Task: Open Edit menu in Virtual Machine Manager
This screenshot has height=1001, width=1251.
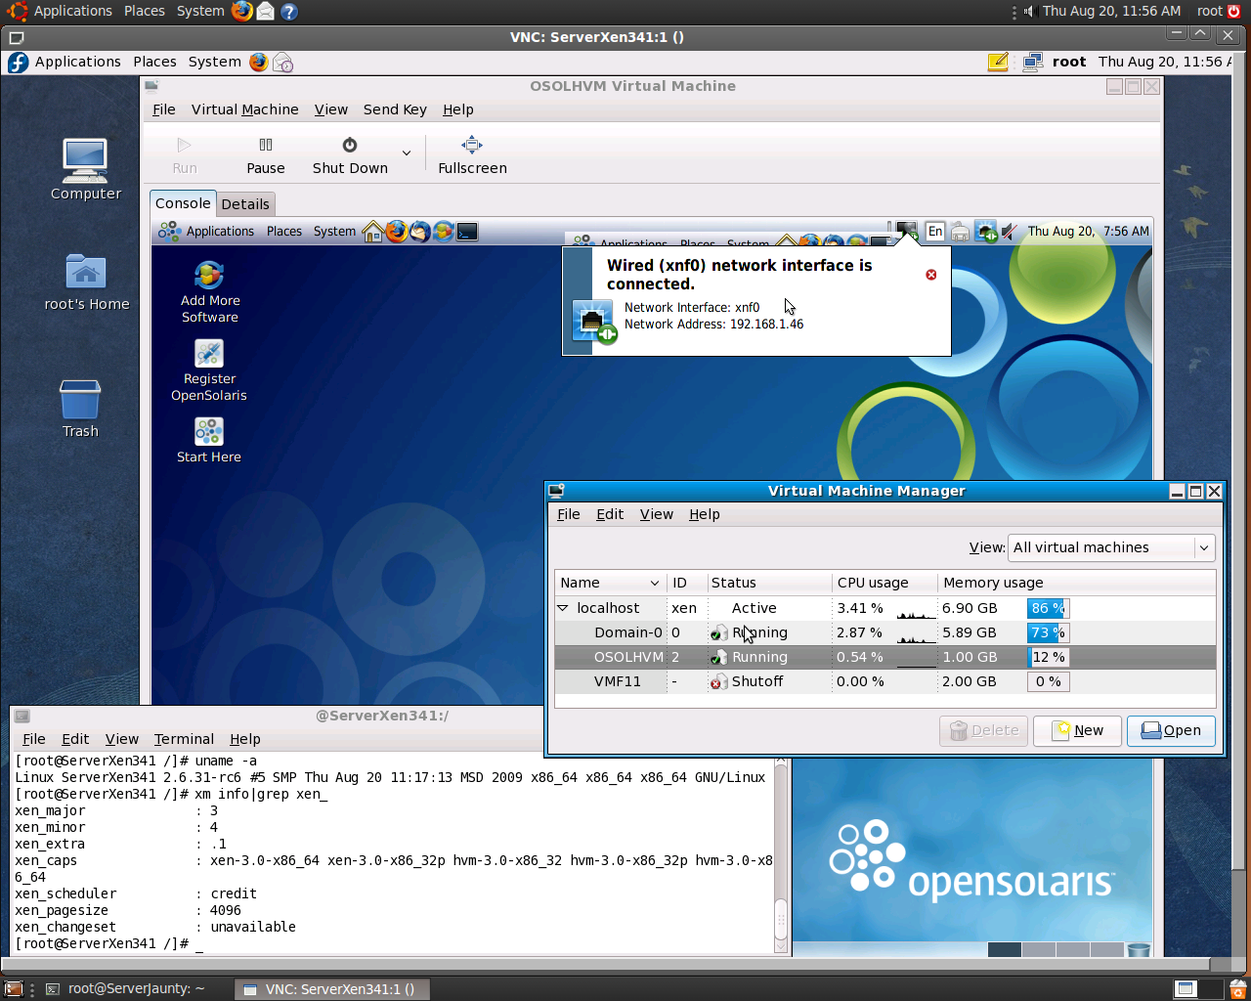Action: 610,514
